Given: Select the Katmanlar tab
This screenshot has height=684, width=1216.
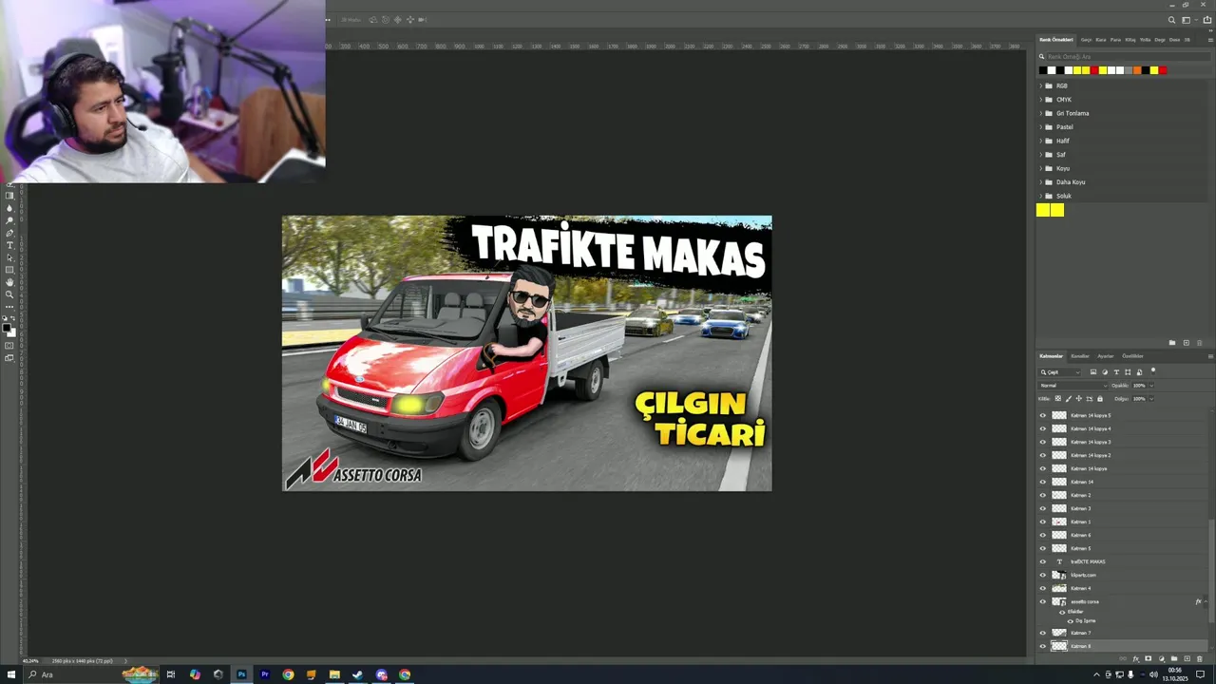Looking at the screenshot, I should click(1051, 356).
